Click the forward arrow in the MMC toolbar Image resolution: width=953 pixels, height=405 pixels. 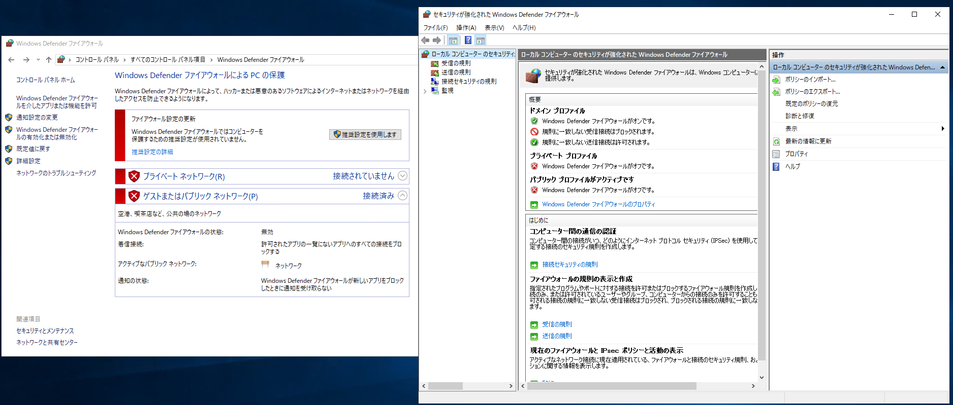point(437,40)
